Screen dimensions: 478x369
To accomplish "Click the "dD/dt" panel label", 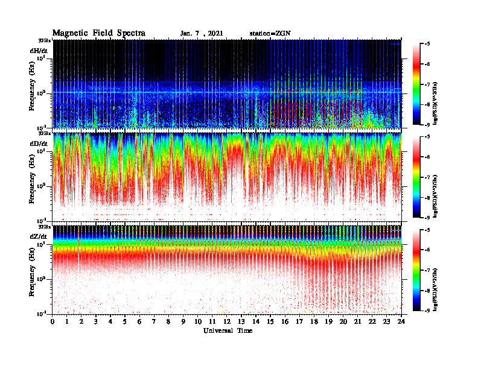I will 39,143.
